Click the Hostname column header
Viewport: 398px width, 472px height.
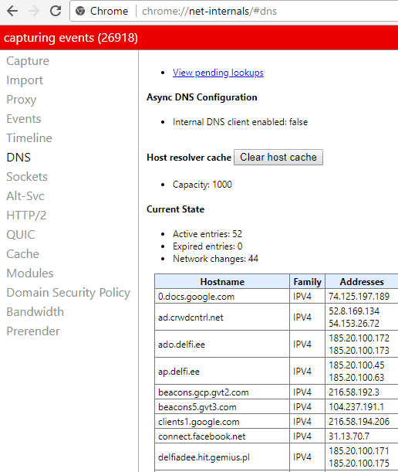tap(222, 281)
